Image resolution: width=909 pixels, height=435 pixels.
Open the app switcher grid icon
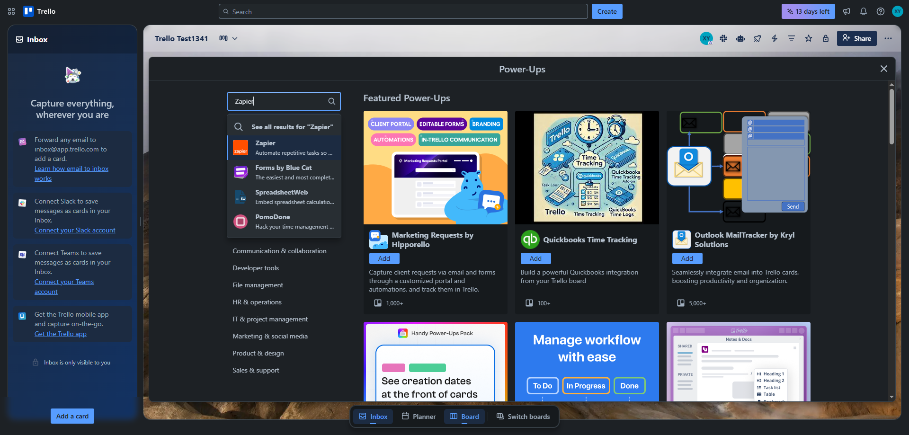click(11, 11)
